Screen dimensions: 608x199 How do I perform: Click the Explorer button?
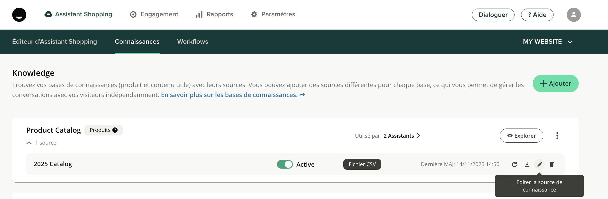pos(521,136)
